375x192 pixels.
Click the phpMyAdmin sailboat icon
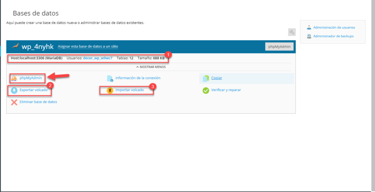[x=14, y=78]
